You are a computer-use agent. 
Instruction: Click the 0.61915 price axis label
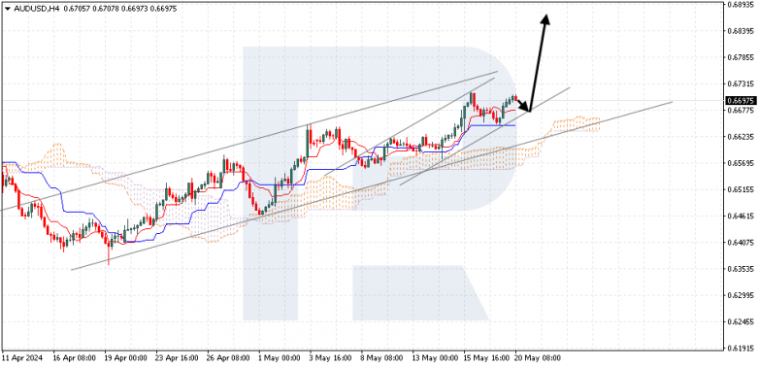point(742,349)
